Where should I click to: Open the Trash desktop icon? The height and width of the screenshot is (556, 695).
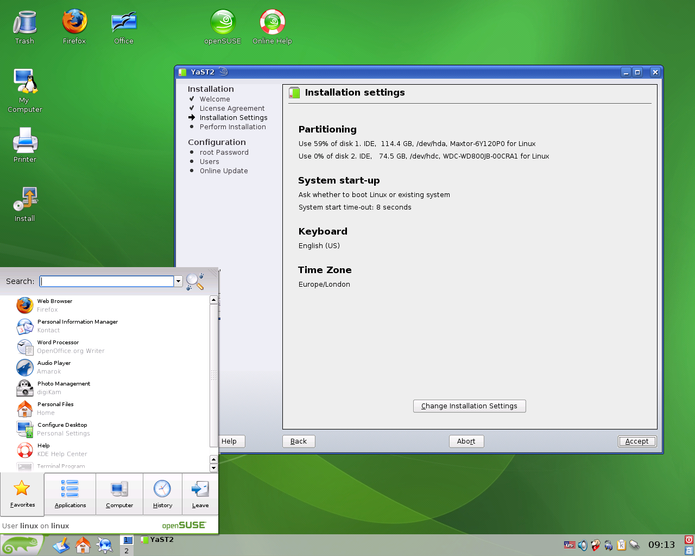[x=24, y=27]
